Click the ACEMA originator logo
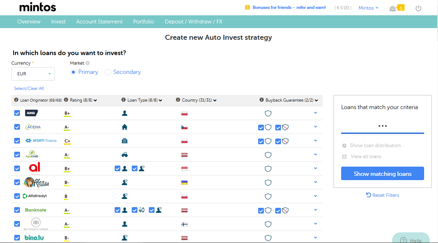 33,127
